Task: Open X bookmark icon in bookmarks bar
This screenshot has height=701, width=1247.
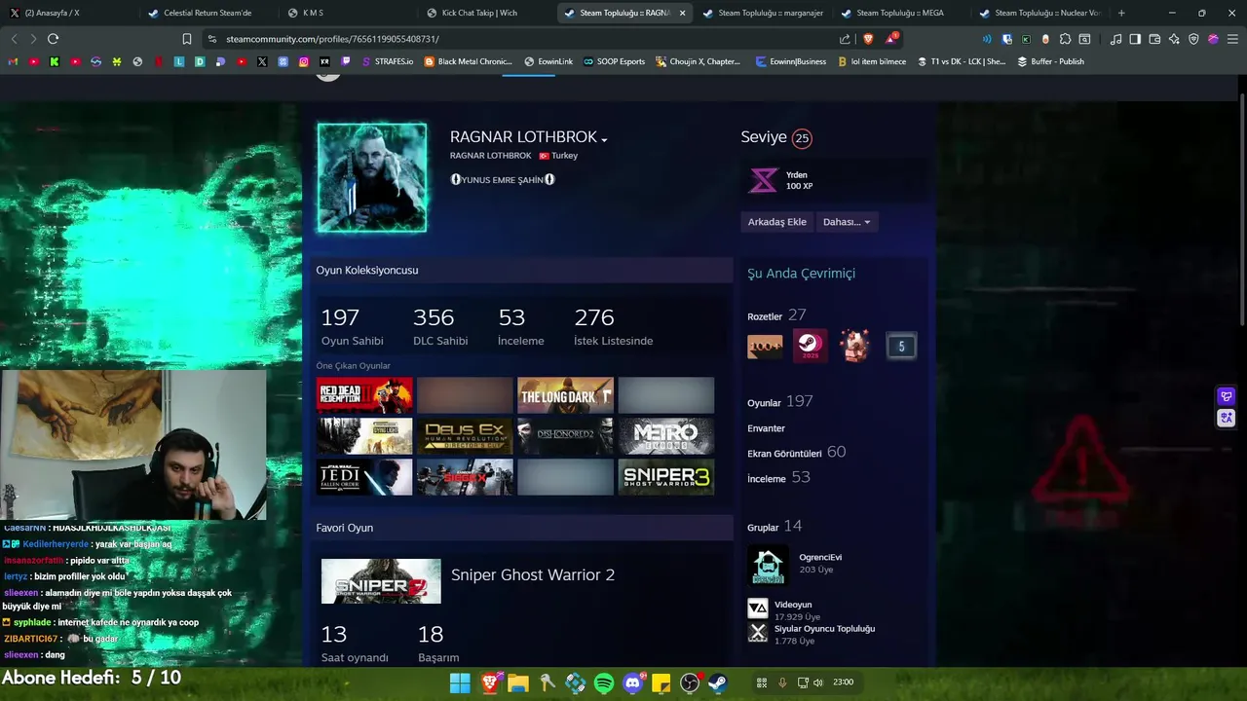Action: (x=262, y=61)
